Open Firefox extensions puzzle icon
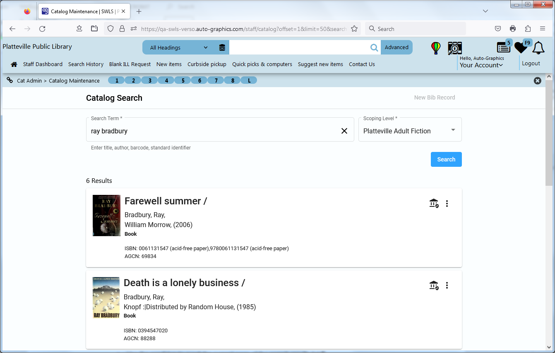 click(528, 29)
